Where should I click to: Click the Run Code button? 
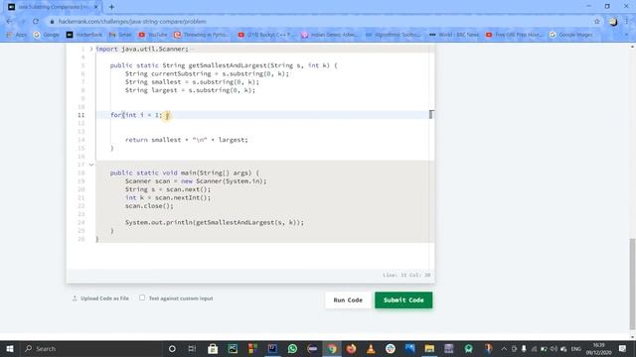point(348,299)
